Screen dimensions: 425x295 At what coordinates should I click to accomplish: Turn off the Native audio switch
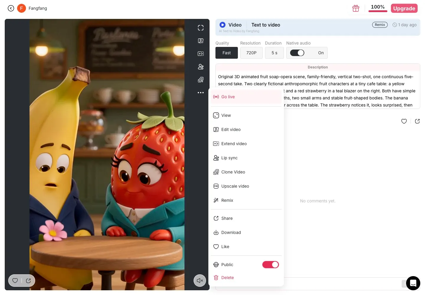297,53
